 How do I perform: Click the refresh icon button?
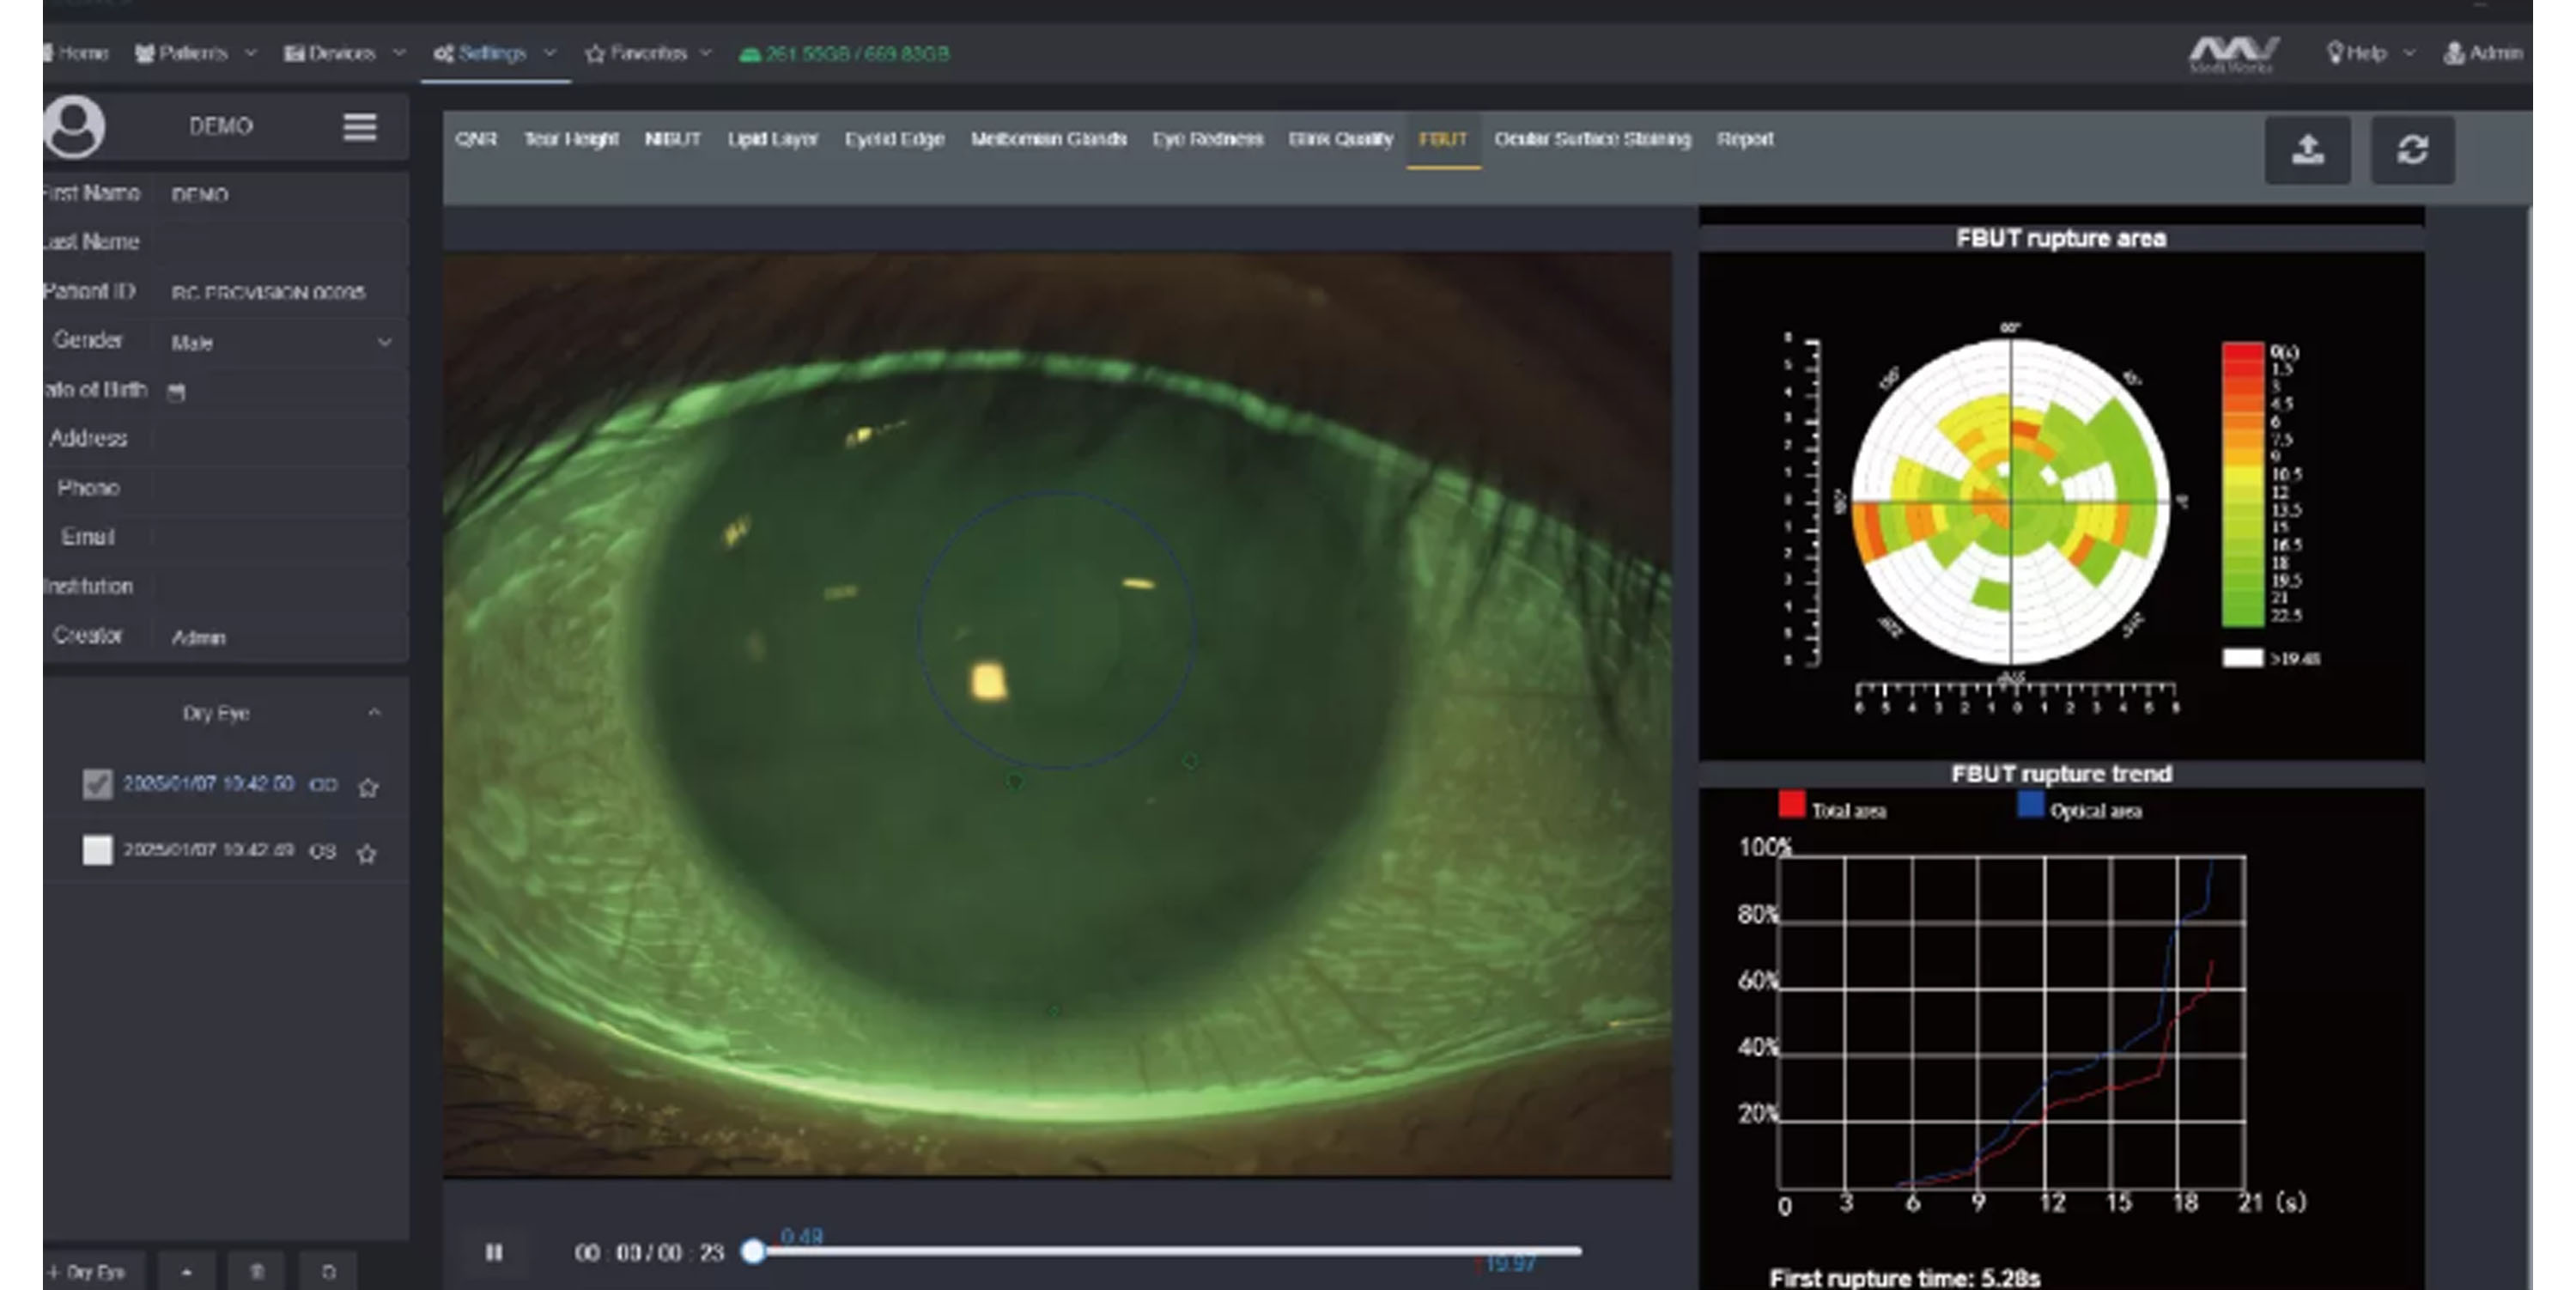pyautogui.click(x=2412, y=151)
